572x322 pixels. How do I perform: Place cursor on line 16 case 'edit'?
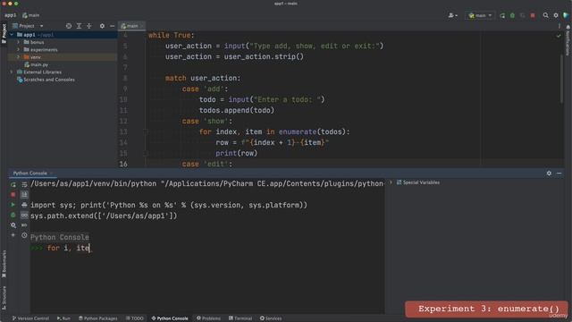coord(207,164)
